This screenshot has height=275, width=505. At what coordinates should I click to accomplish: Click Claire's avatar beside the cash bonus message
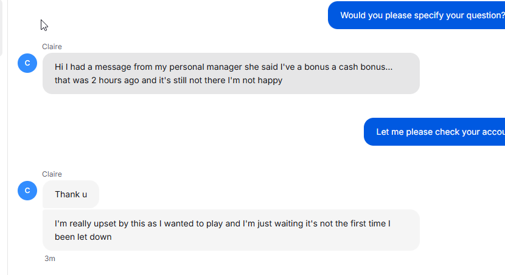(x=27, y=63)
